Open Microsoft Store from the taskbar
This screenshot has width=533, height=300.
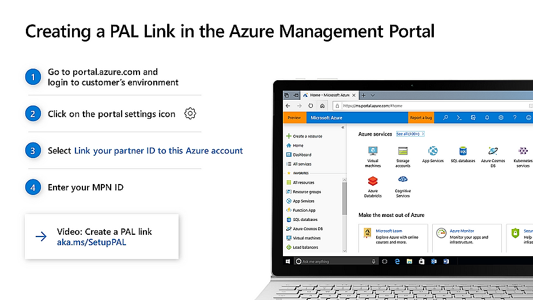coord(422,261)
